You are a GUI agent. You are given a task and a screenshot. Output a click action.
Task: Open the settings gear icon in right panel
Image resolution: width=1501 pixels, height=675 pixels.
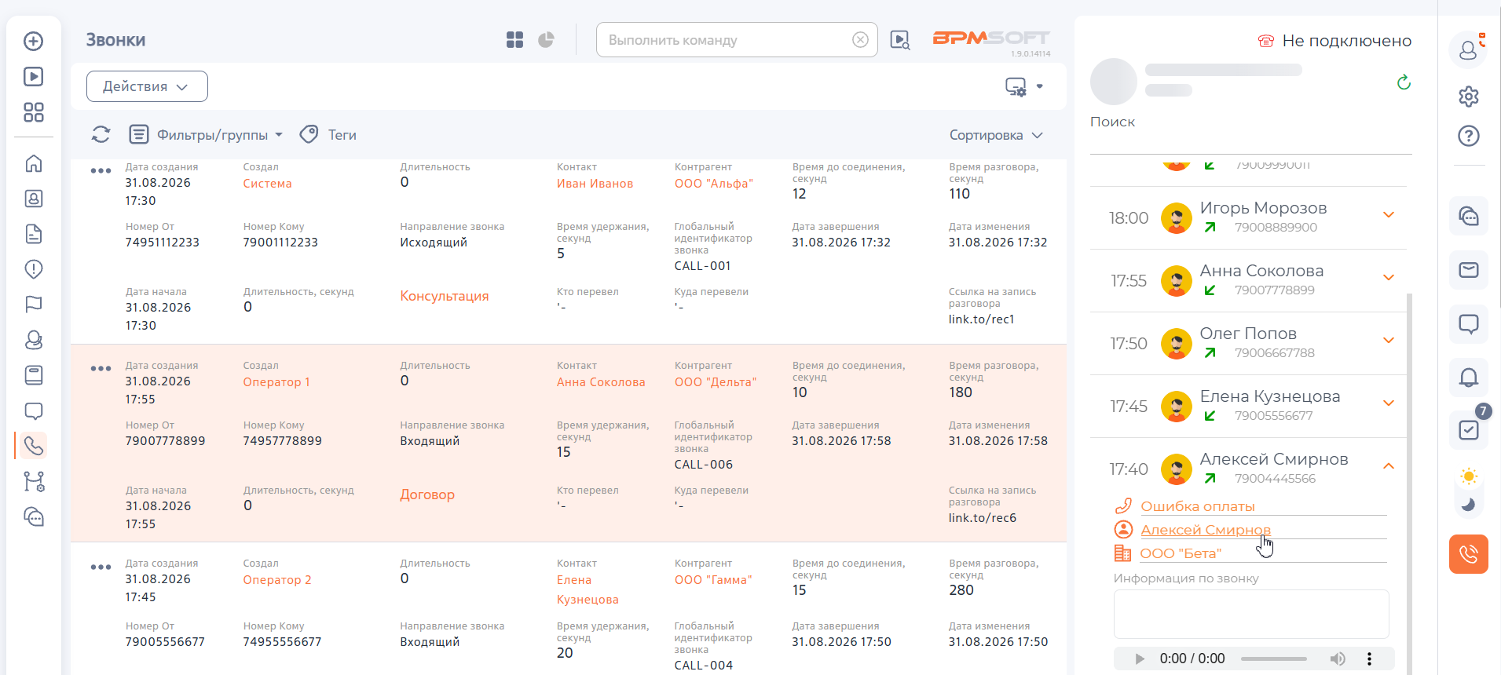pyautogui.click(x=1468, y=97)
